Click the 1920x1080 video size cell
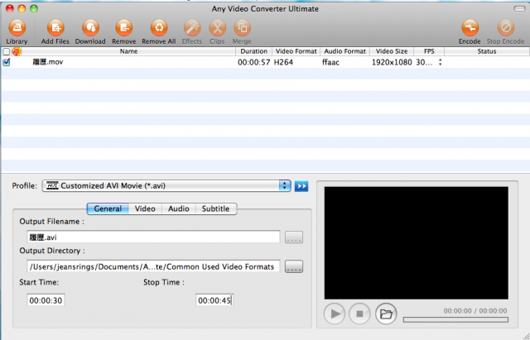The height and width of the screenshot is (340, 530). [x=392, y=62]
